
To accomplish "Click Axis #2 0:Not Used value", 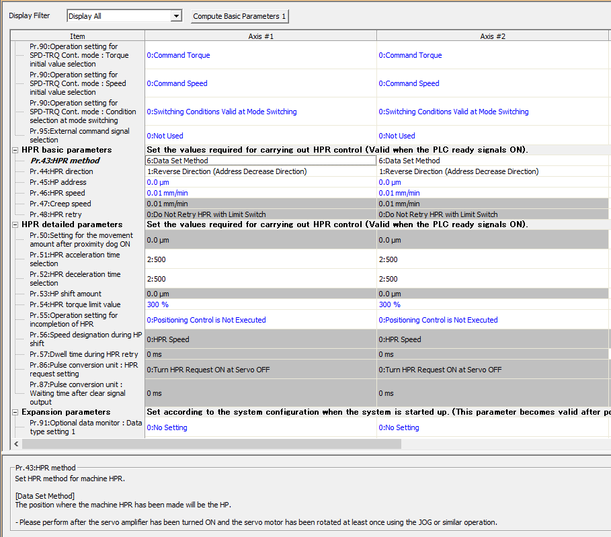I will click(493, 136).
